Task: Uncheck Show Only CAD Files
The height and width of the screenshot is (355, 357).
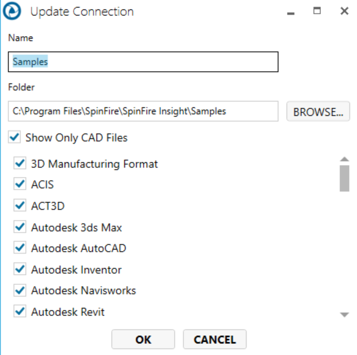Action: point(14,138)
